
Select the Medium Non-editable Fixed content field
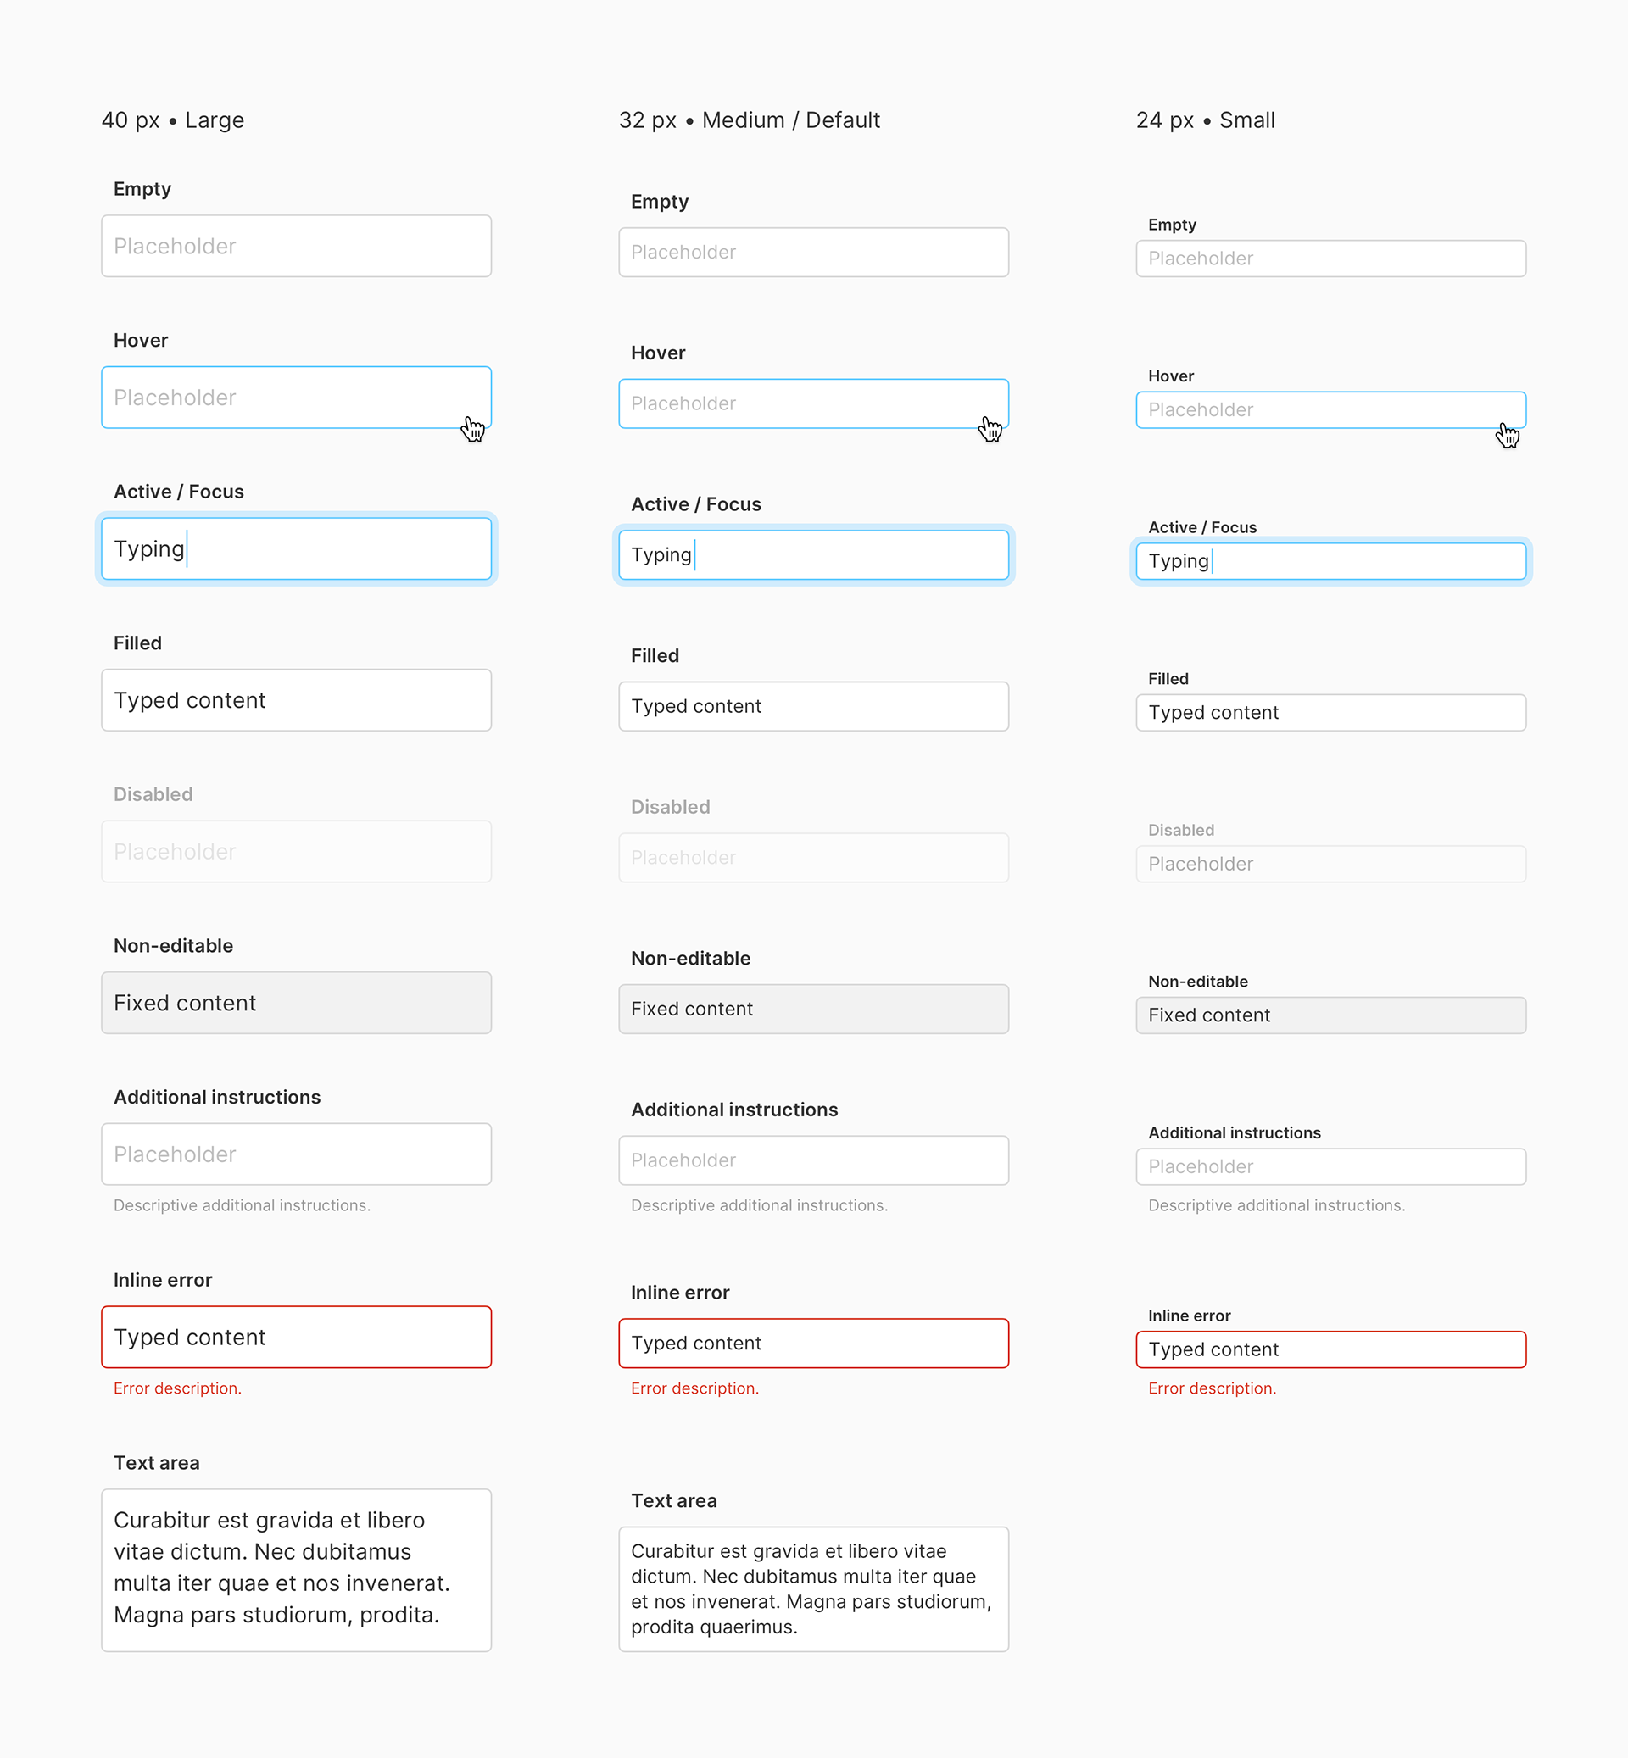coord(813,1010)
